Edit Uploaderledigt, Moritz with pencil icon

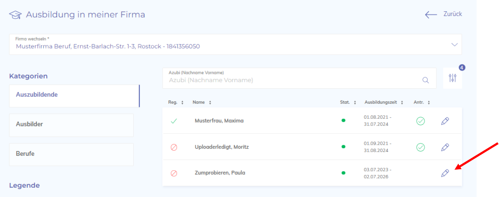(445, 147)
